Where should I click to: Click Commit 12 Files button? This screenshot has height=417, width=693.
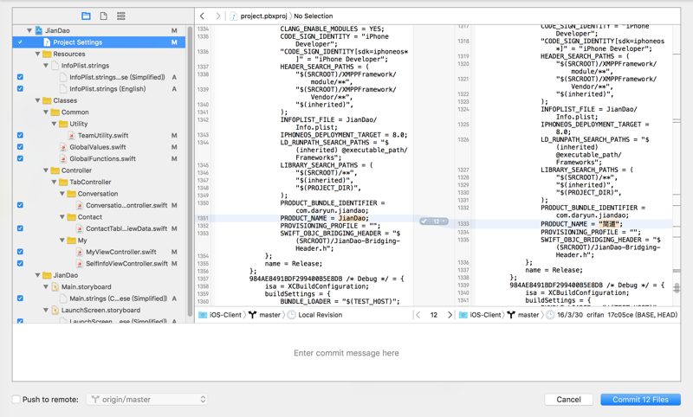pos(640,400)
